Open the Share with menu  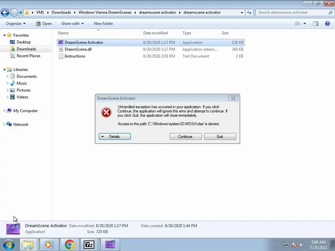pos(72,24)
